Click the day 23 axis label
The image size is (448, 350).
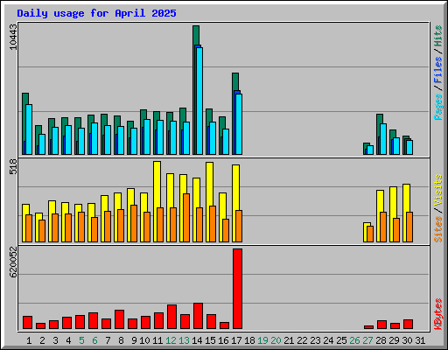pyautogui.click(x=315, y=340)
